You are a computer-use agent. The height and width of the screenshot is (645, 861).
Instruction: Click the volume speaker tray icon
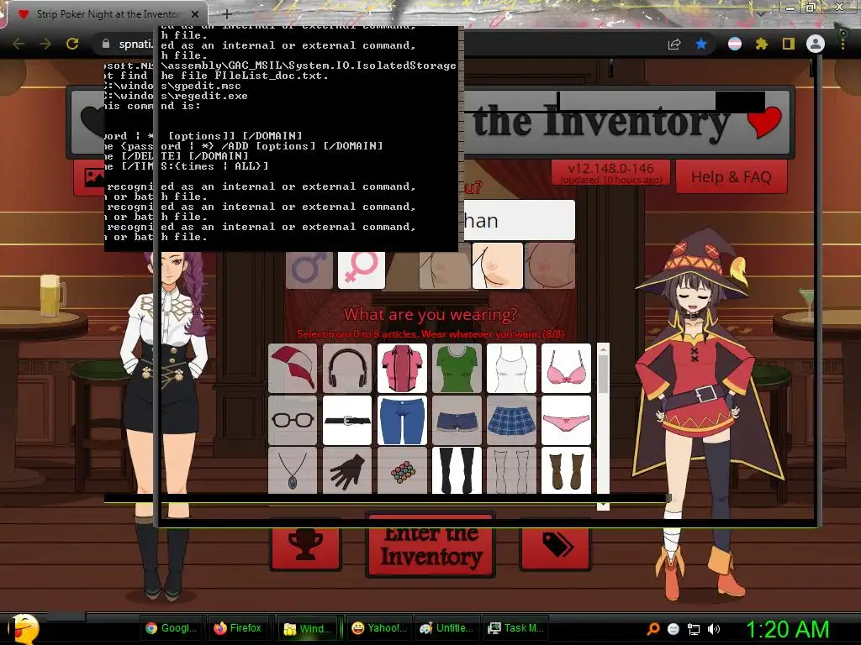click(x=714, y=629)
